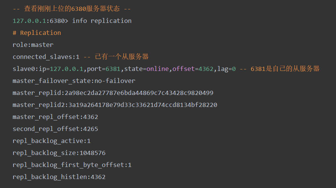Click the '# Replication' header line
This screenshot has height=188, width=336.
pos(36,33)
